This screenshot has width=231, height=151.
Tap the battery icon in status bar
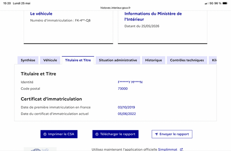coord(225,3)
